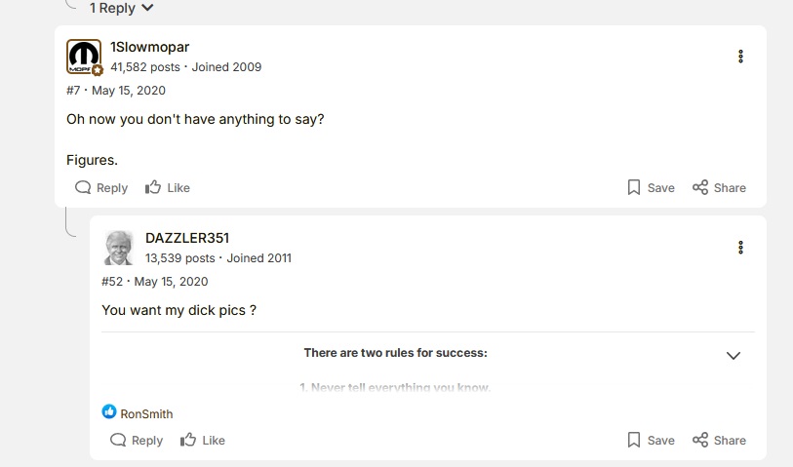Save post #7 with bookmark icon

tap(651, 187)
